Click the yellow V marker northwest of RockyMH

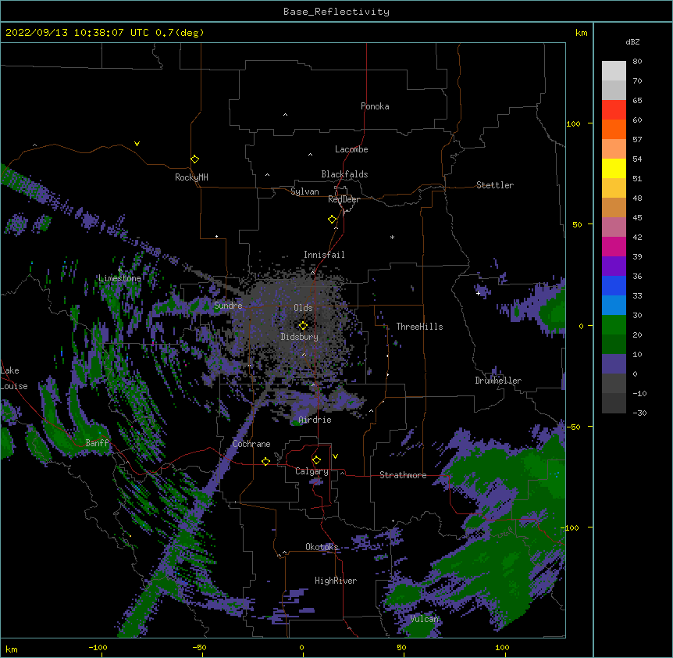click(x=137, y=144)
